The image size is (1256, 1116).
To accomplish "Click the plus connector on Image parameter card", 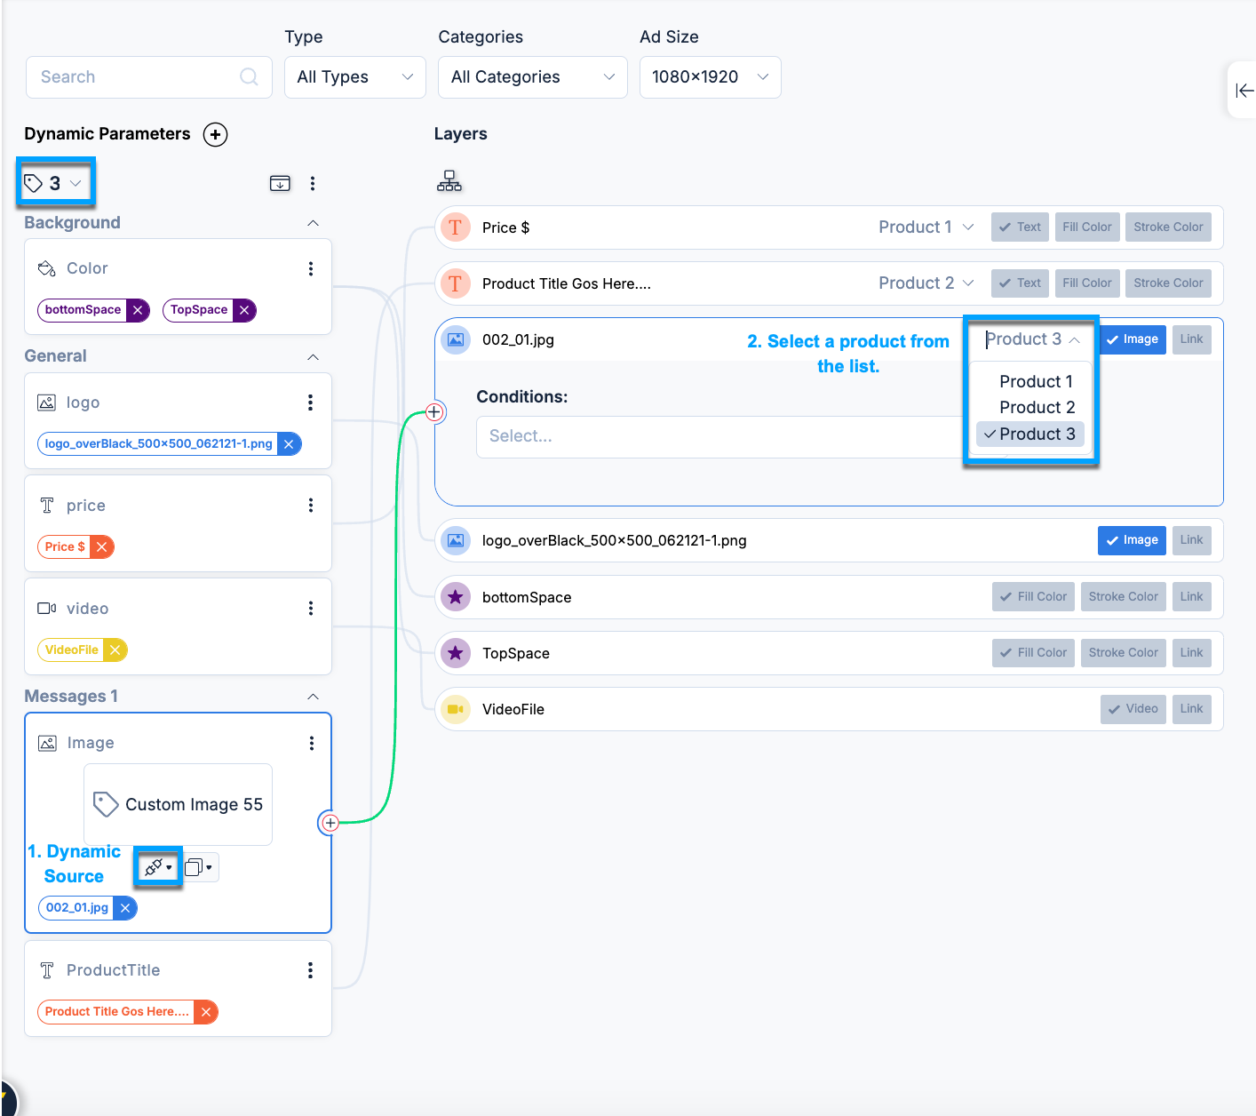I will tap(330, 823).
